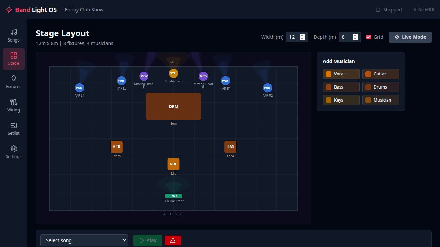Click the No MIDI status indicator

pyautogui.click(x=424, y=10)
